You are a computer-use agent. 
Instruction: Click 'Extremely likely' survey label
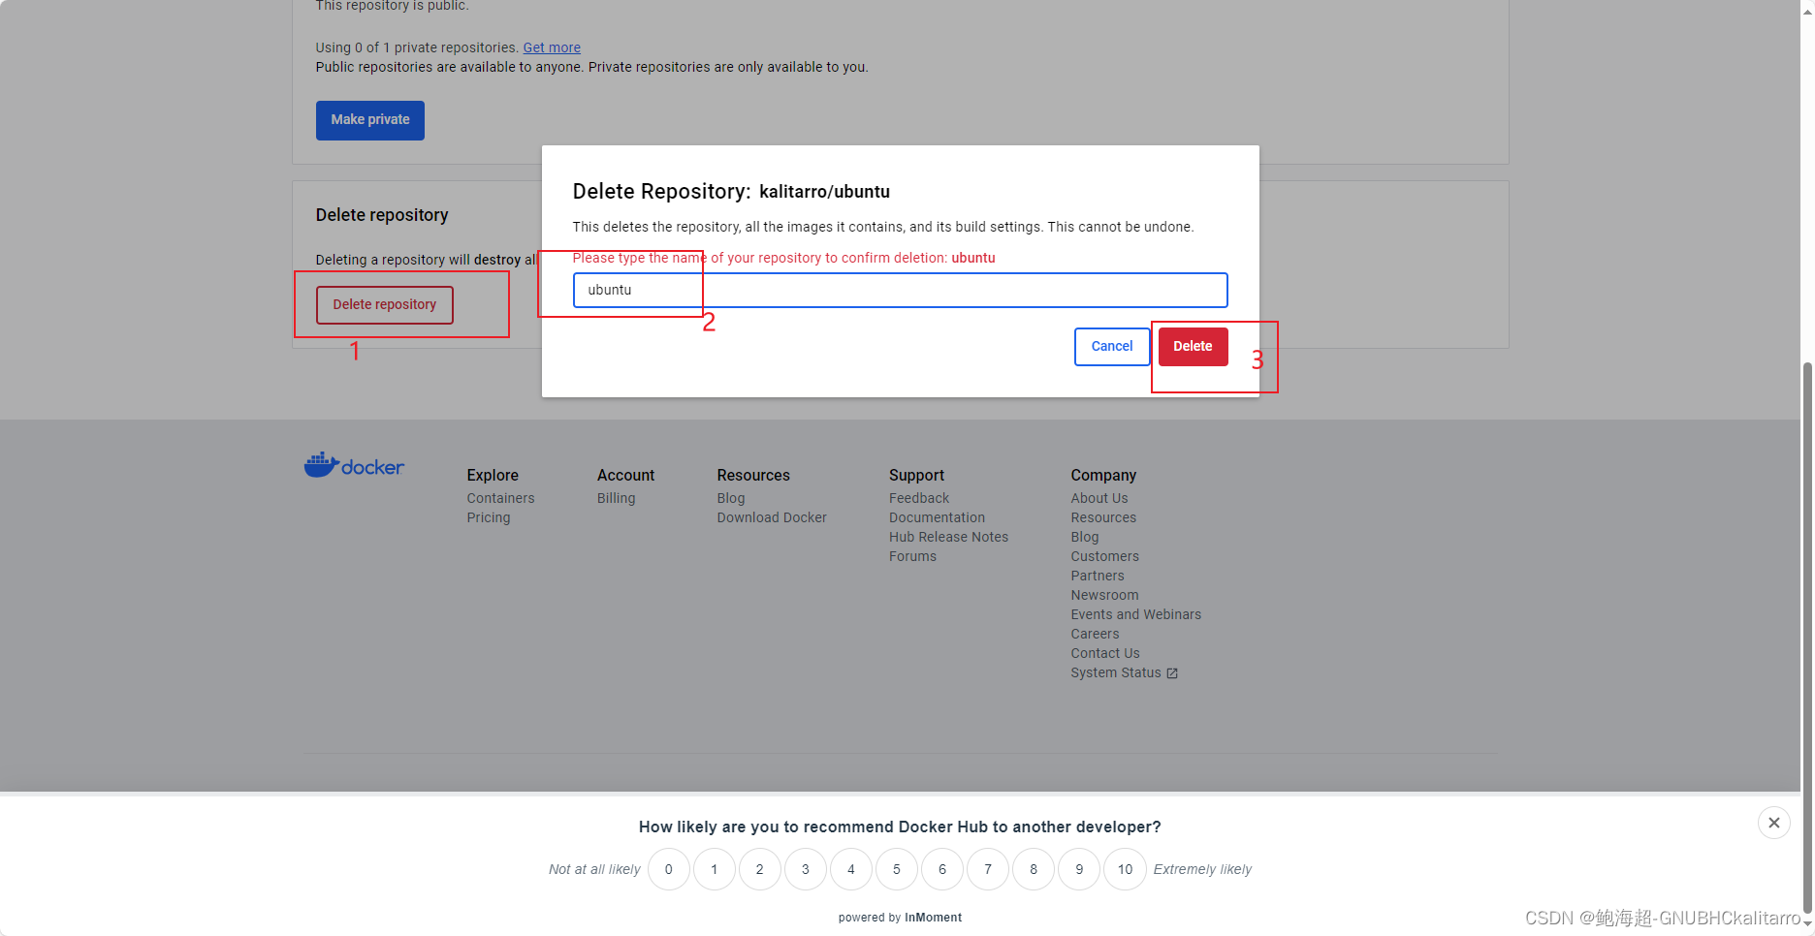(1202, 869)
